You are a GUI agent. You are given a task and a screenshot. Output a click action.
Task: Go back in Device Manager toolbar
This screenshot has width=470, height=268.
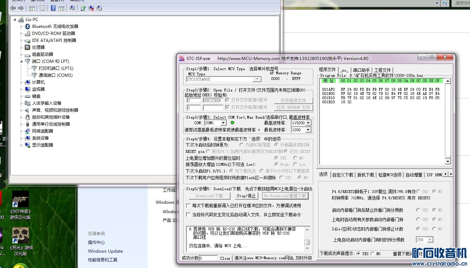click(x=13, y=8)
